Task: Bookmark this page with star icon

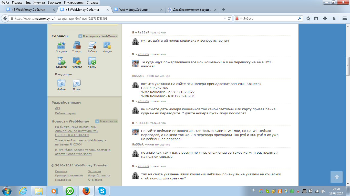Action: [x=308, y=18]
